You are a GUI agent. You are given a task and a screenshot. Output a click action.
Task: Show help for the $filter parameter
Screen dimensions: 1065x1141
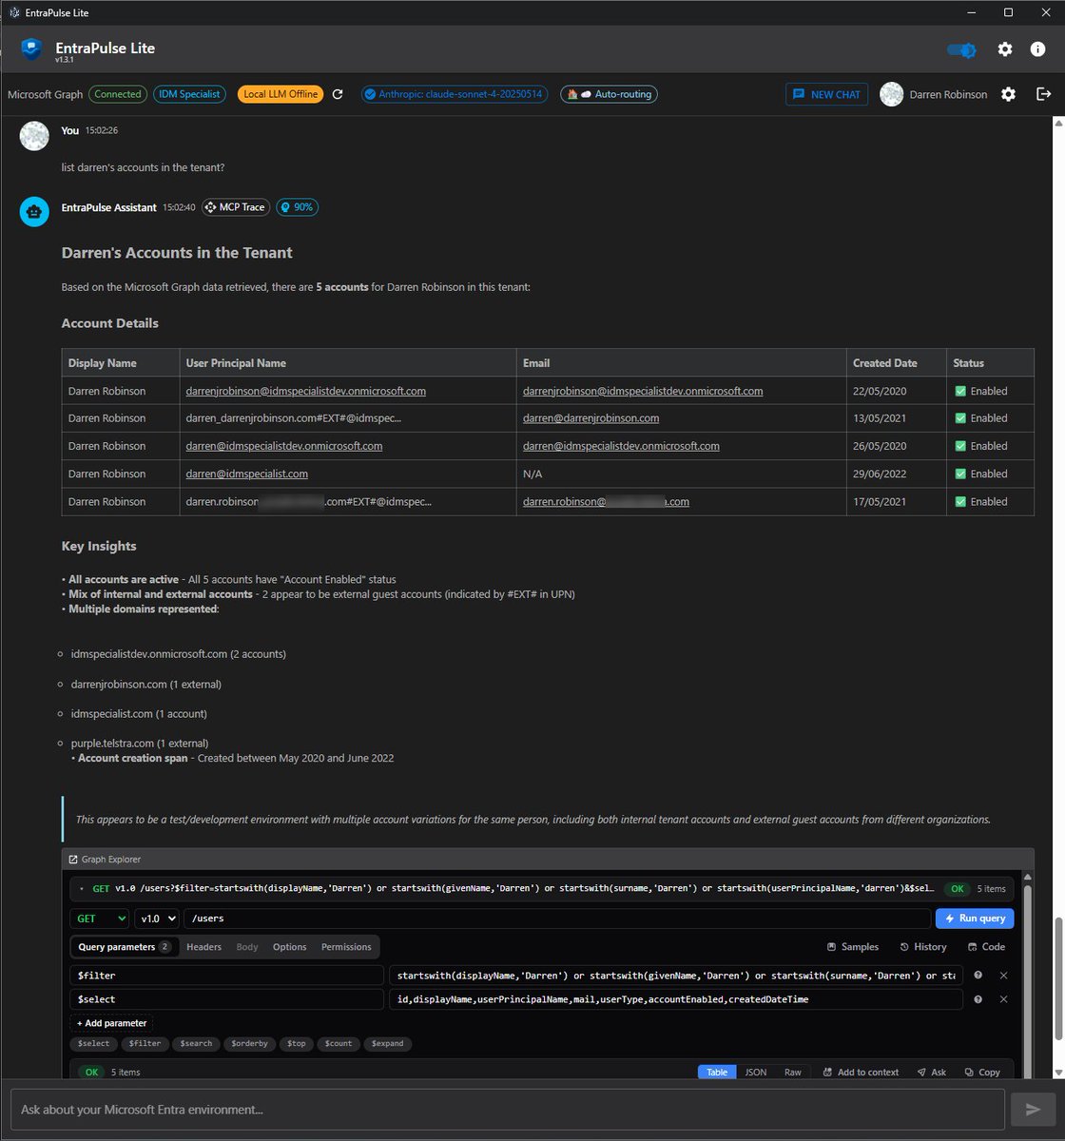[x=978, y=976]
